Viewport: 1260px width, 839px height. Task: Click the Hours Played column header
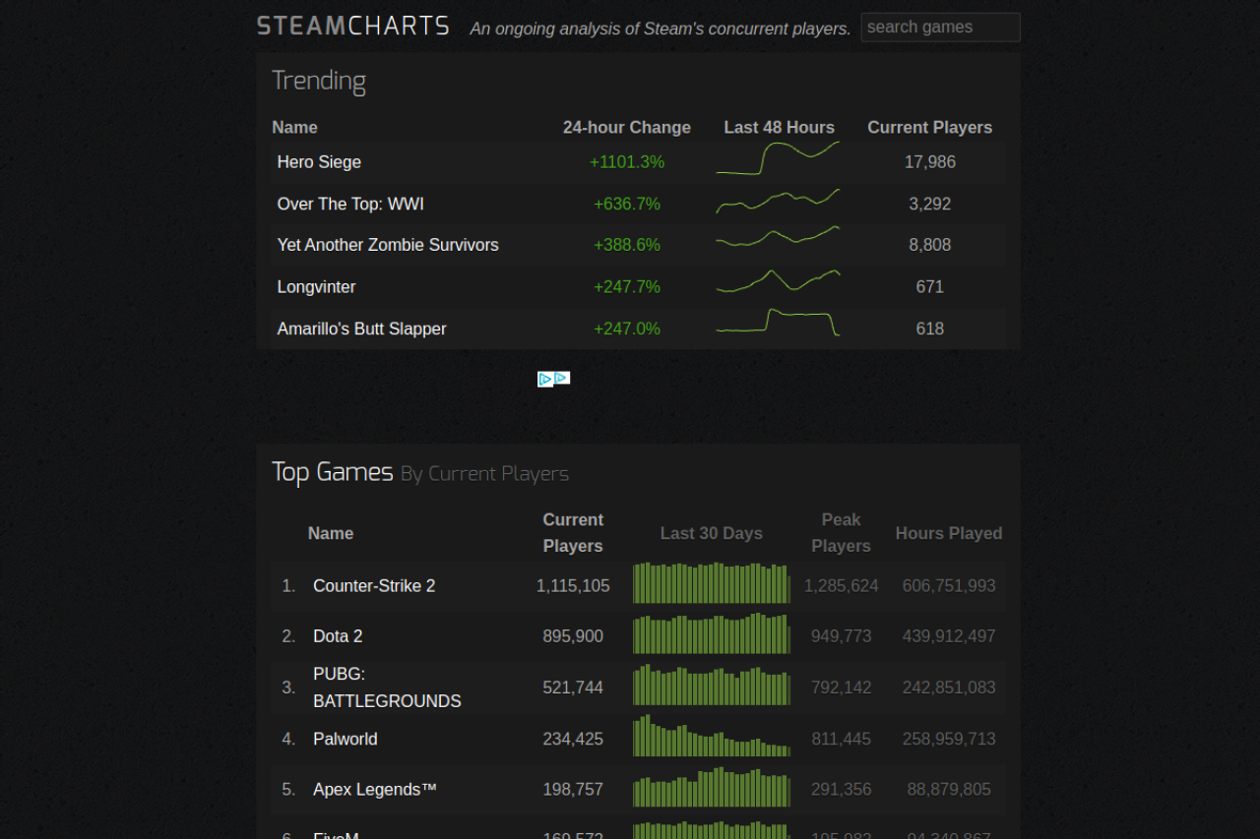point(949,533)
